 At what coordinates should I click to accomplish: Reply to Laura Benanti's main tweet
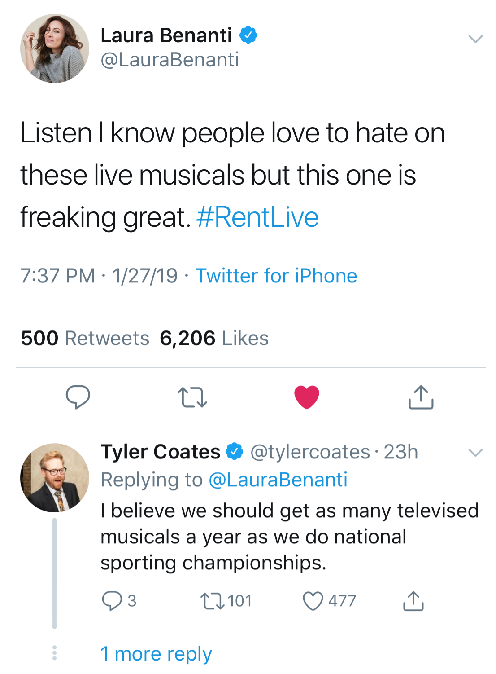(78, 397)
